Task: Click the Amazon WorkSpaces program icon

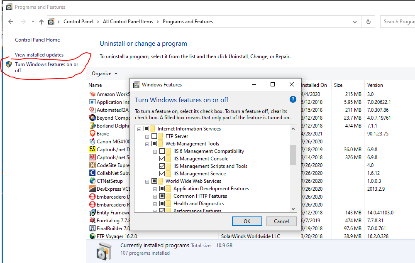Action: tap(93, 94)
